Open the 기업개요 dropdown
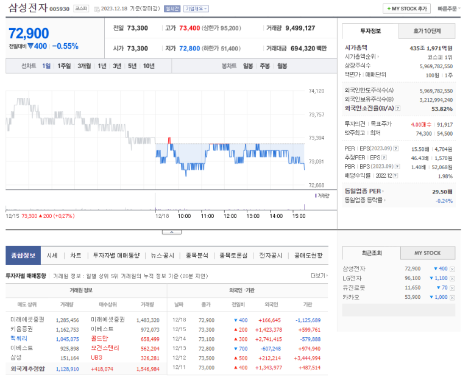 (196, 9)
